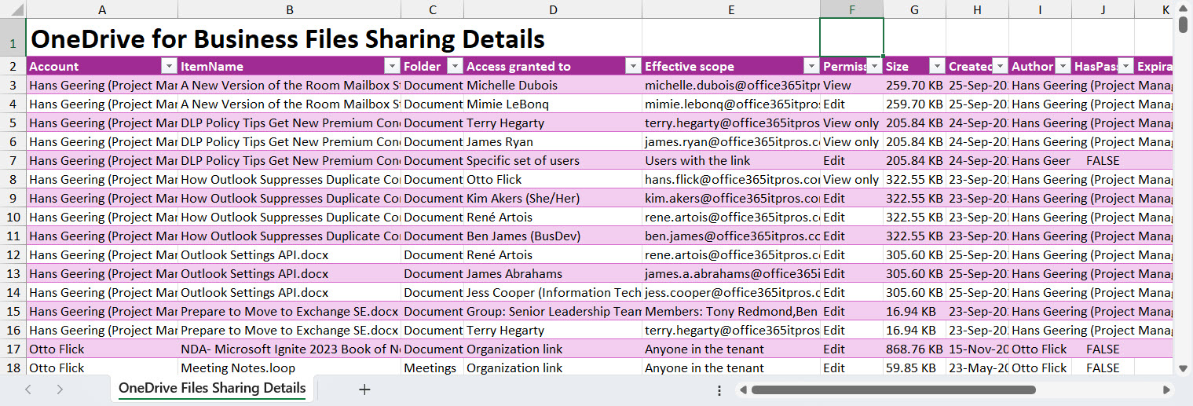Open the Access granted to filter dropdown
This screenshot has height=406, width=1193.
633,66
